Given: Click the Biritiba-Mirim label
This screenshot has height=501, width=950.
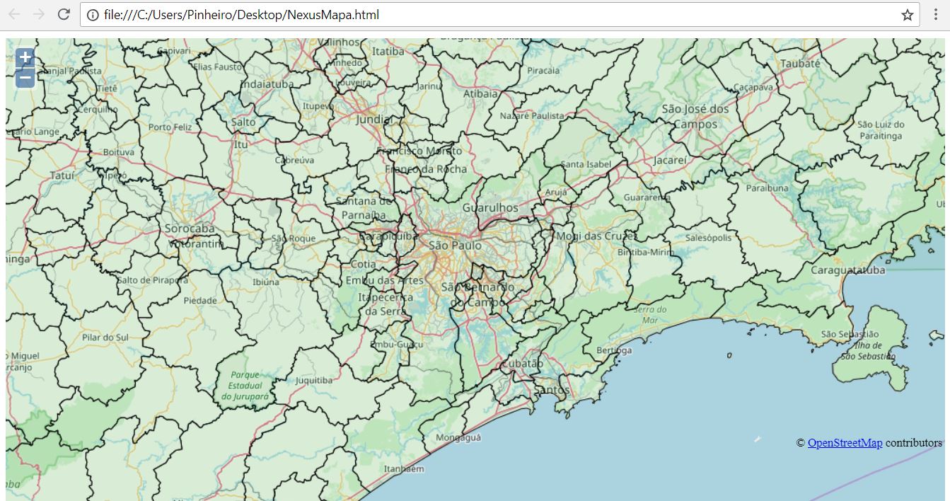Looking at the screenshot, I should pos(646,252).
